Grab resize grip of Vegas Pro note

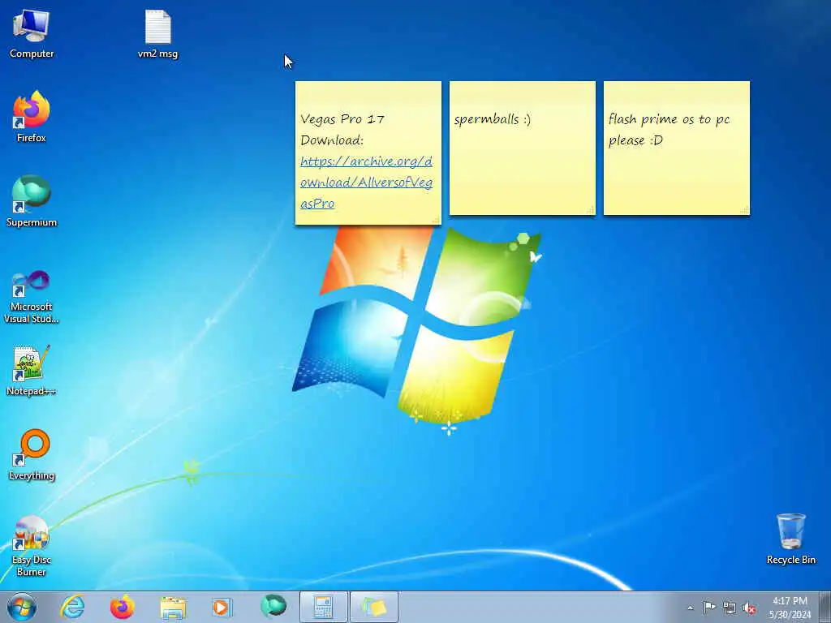pyautogui.click(x=436, y=220)
